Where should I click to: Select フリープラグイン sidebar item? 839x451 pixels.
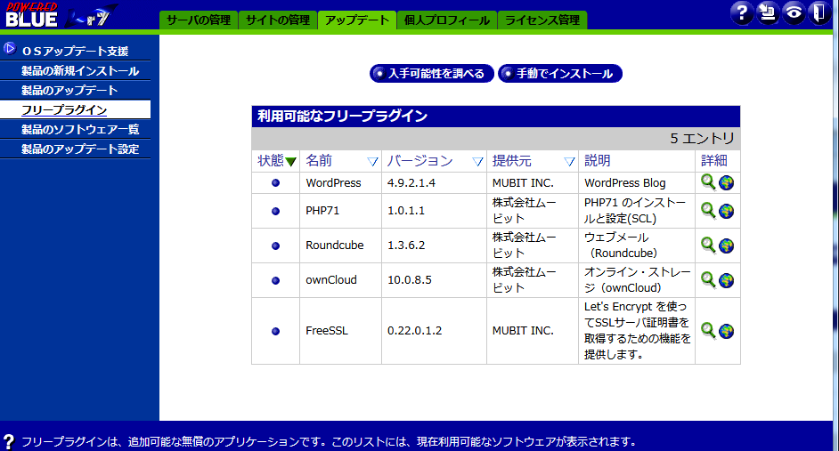click(75, 109)
